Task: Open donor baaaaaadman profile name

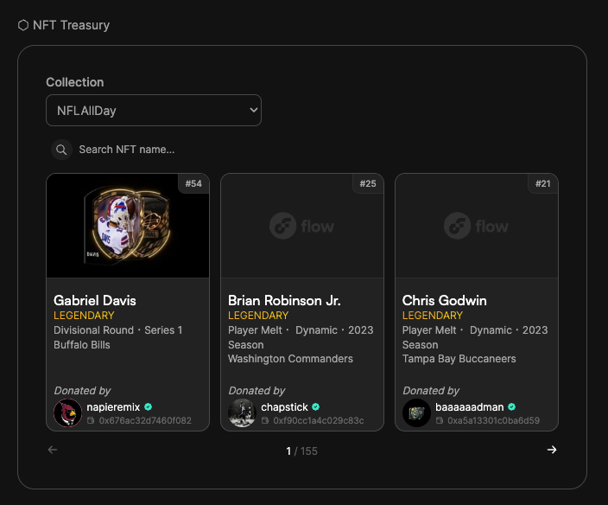Action: point(469,406)
